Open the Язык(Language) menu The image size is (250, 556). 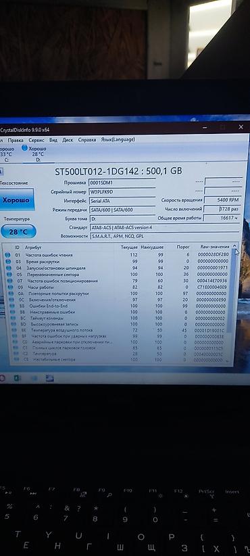click(118, 139)
